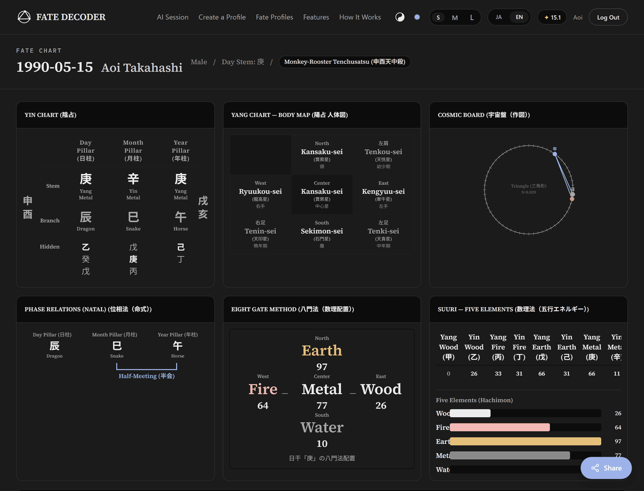644x491 pixels.
Task: Click the share icon in Share button
Action: pos(595,468)
